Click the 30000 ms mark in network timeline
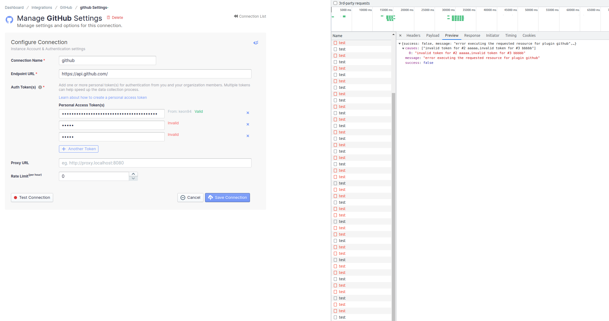The image size is (609, 321). pyautogui.click(x=448, y=10)
